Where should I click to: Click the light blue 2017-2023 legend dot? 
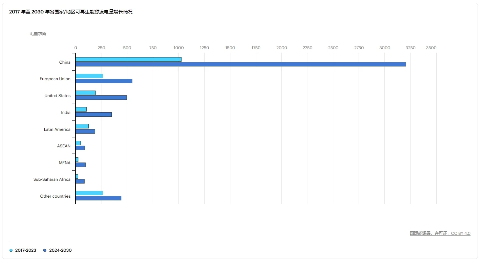click(x=11, y=250)
